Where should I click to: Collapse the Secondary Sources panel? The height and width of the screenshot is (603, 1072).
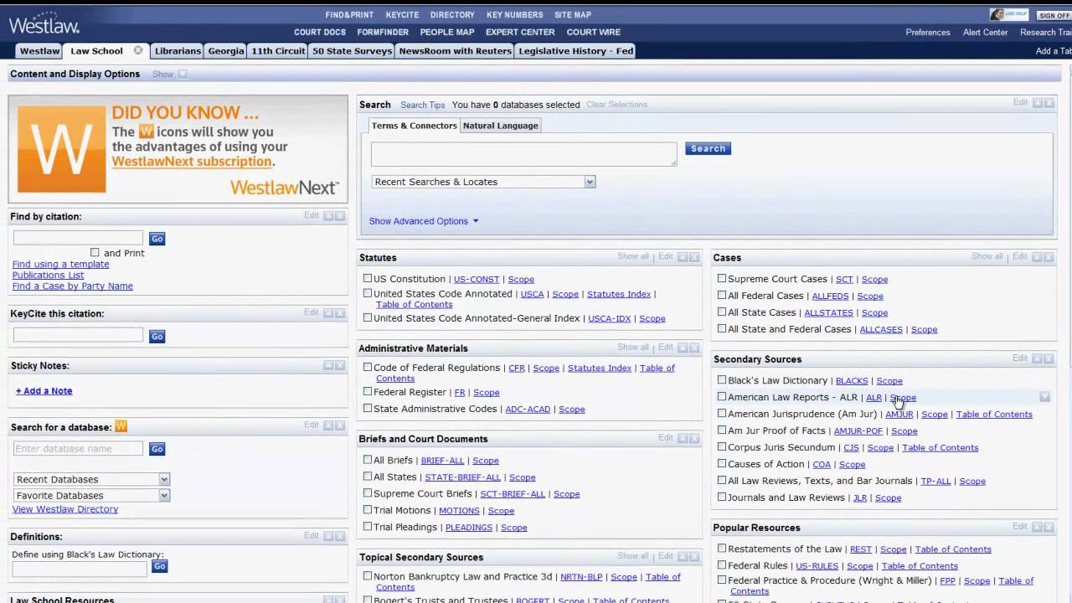[1037, 358]
